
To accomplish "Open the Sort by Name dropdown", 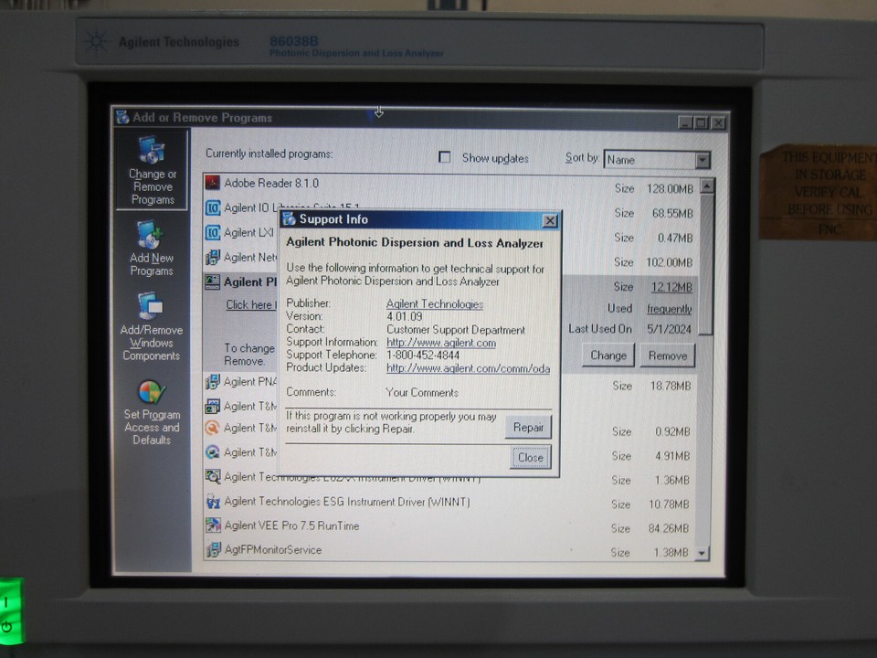I will coord(703,160).
